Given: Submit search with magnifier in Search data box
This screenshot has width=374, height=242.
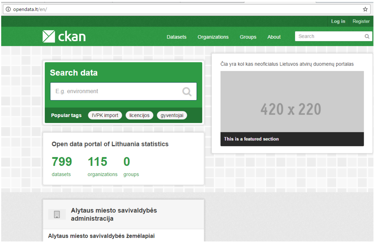Looking at the screenshot, I should coord(187,91).
